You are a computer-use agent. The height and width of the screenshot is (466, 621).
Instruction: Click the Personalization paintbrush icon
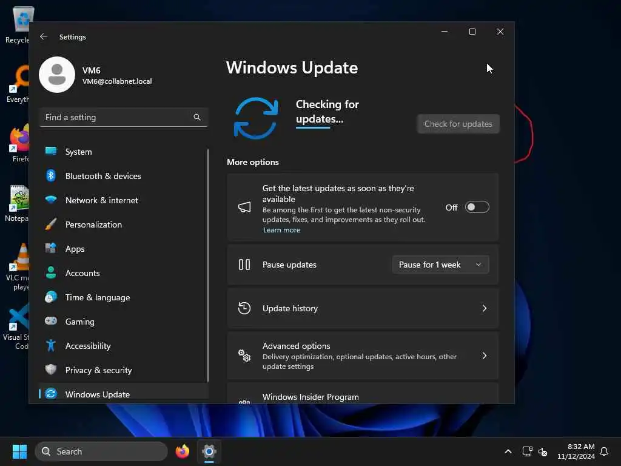point(51,224)
